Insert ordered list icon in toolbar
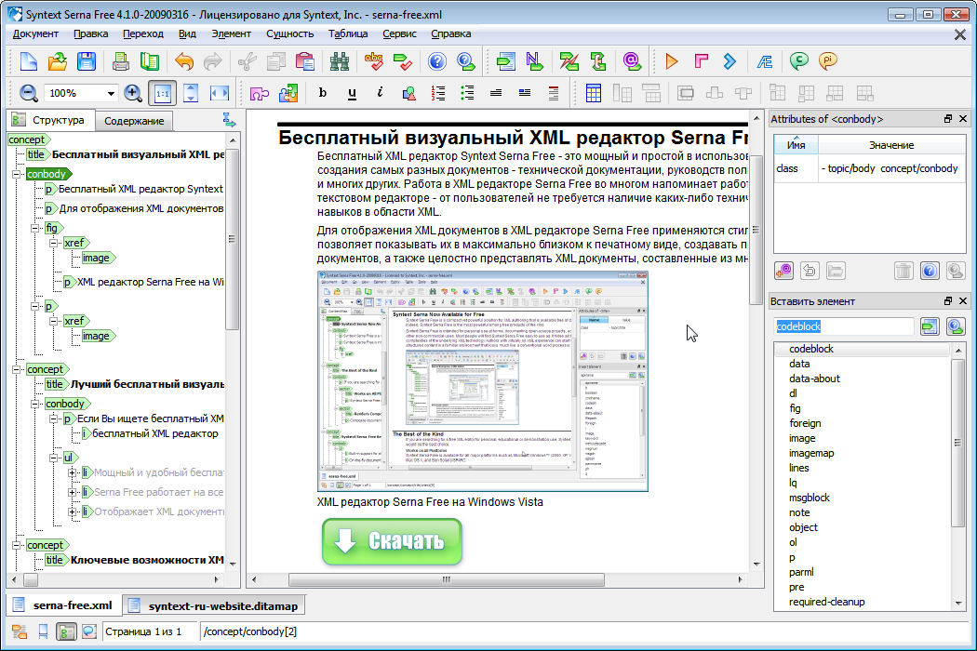This screenshot has height=651, width=977. (x=438, y=93)
